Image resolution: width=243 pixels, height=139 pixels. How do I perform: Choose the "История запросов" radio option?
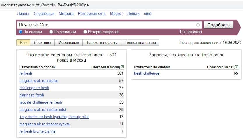85,32
